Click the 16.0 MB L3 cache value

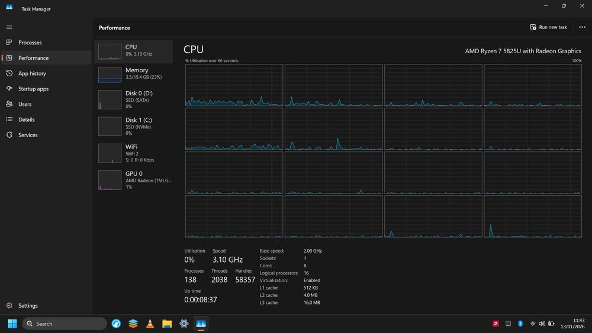tap(311, 302)
